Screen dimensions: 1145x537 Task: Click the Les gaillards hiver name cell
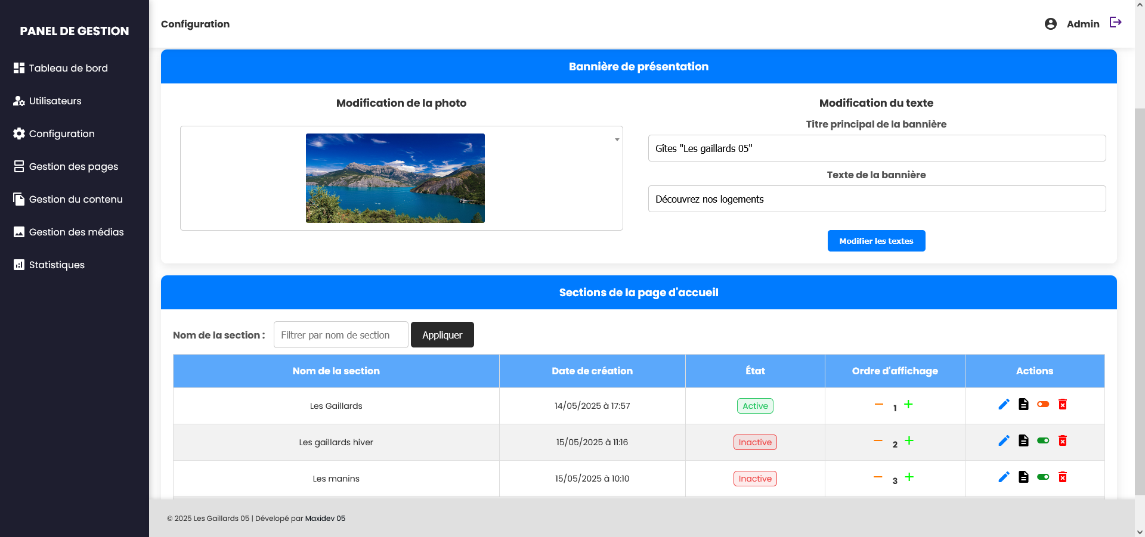click(x=336, y=442)
